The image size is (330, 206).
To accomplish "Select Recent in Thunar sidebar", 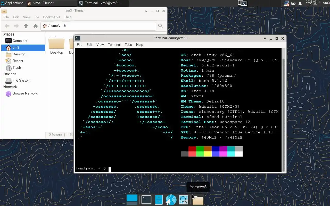I will click(x=23, y=61).
